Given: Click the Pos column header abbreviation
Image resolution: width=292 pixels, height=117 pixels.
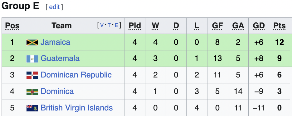Looking at the screenshot, I should coord(12,26).
